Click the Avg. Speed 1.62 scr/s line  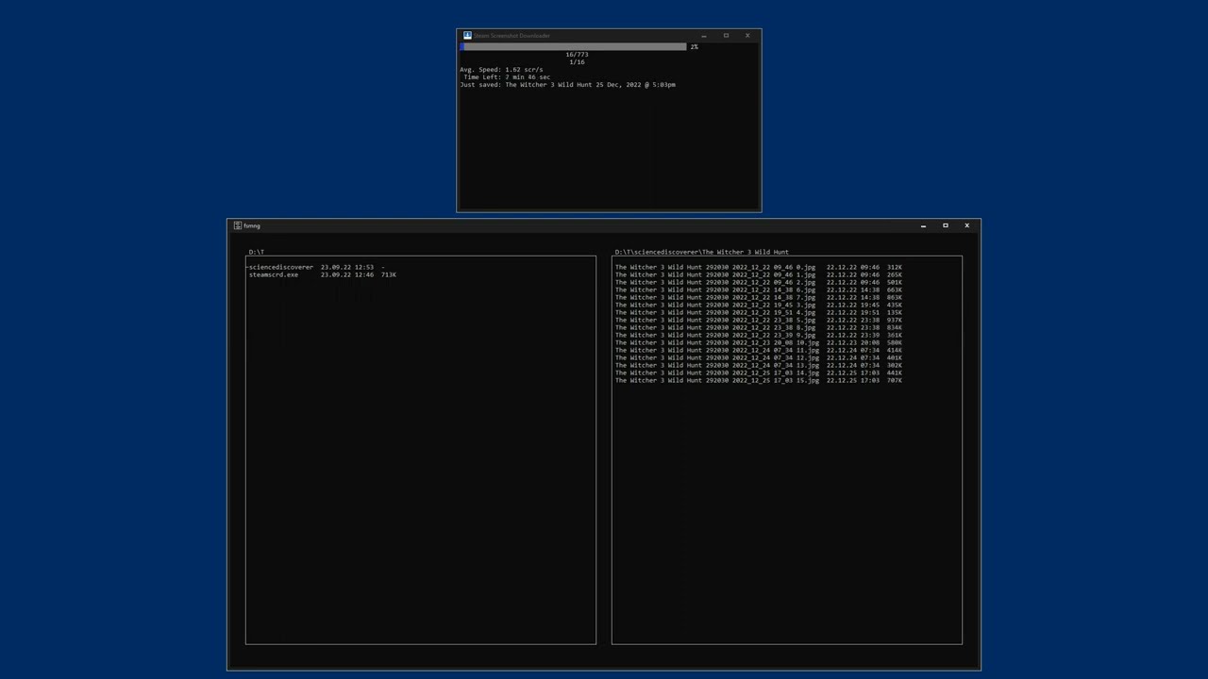[501, 70]
